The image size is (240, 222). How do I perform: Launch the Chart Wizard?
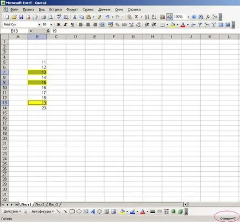[x=162, y=17]
